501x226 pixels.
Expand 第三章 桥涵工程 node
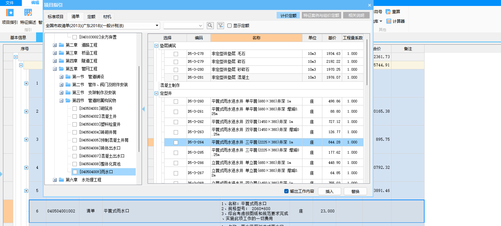55,53
